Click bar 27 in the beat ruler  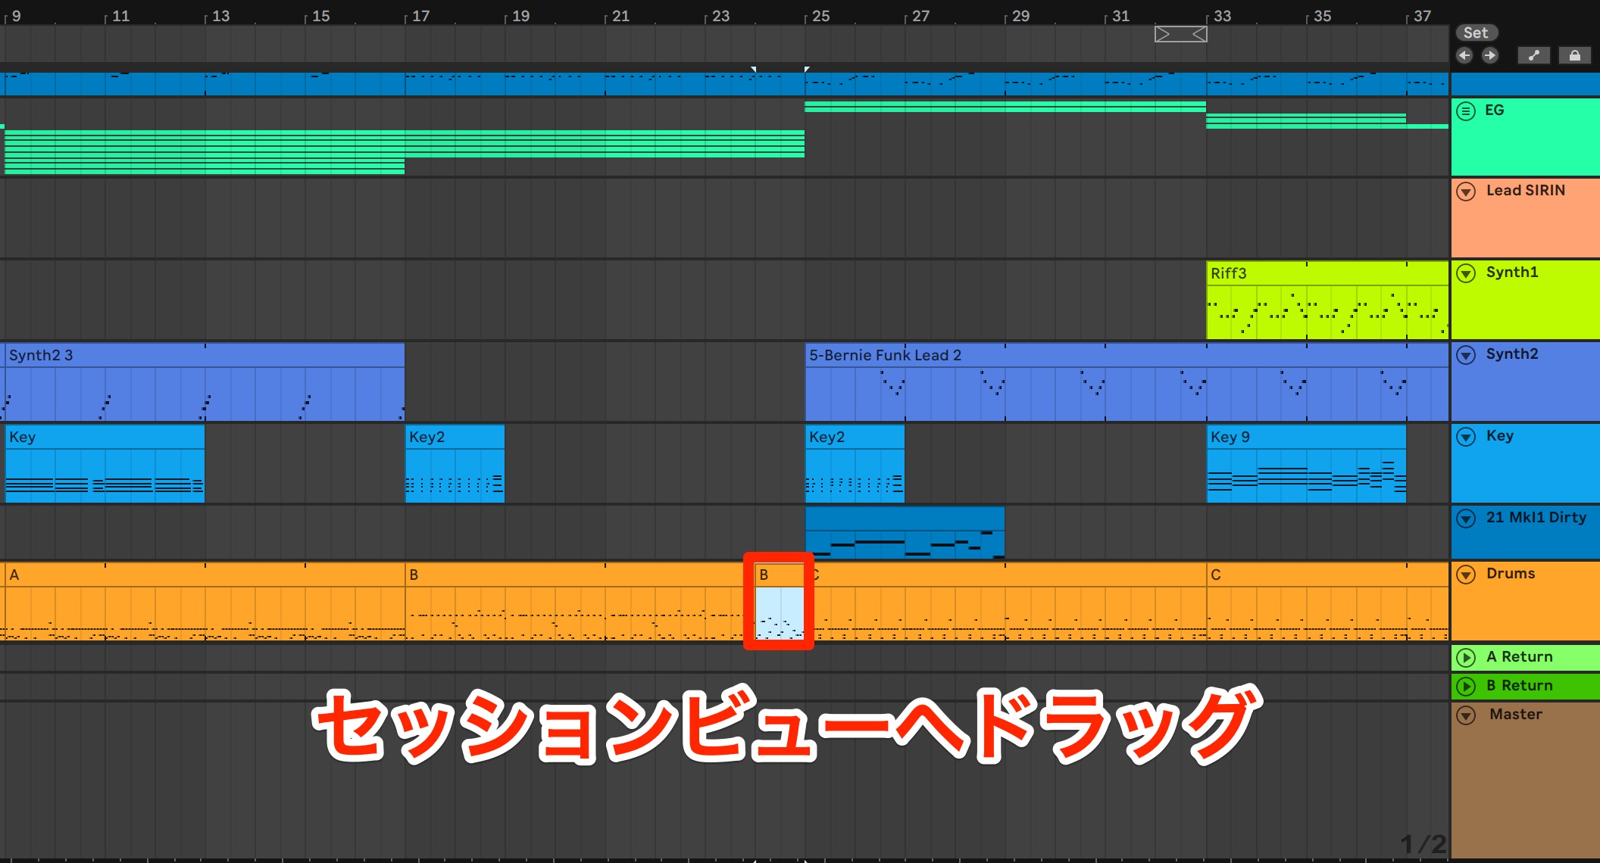920,16
